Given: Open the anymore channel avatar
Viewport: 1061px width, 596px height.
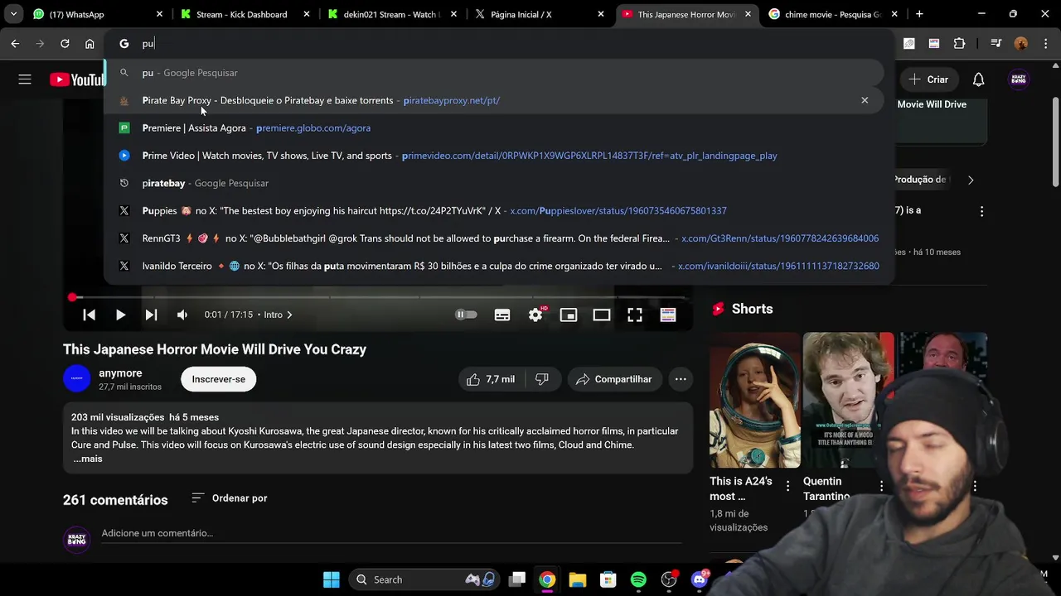Looking at the screenshot, I should 77,379.
